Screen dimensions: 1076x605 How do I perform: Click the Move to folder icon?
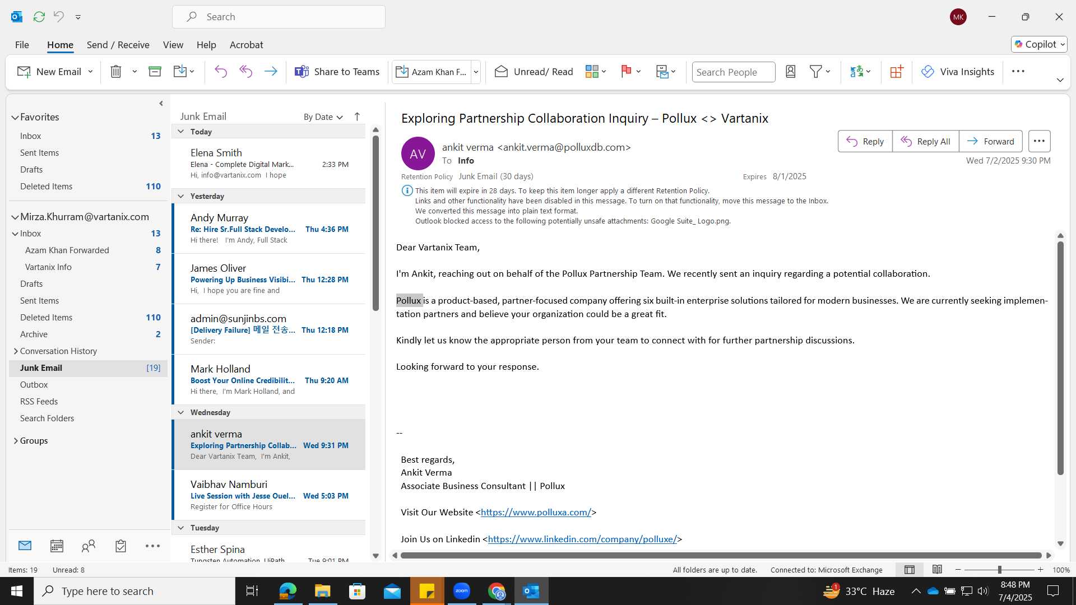[180, 72]
